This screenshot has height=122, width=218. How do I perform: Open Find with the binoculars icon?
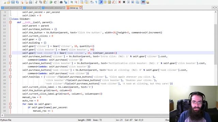tap(61, 2)
